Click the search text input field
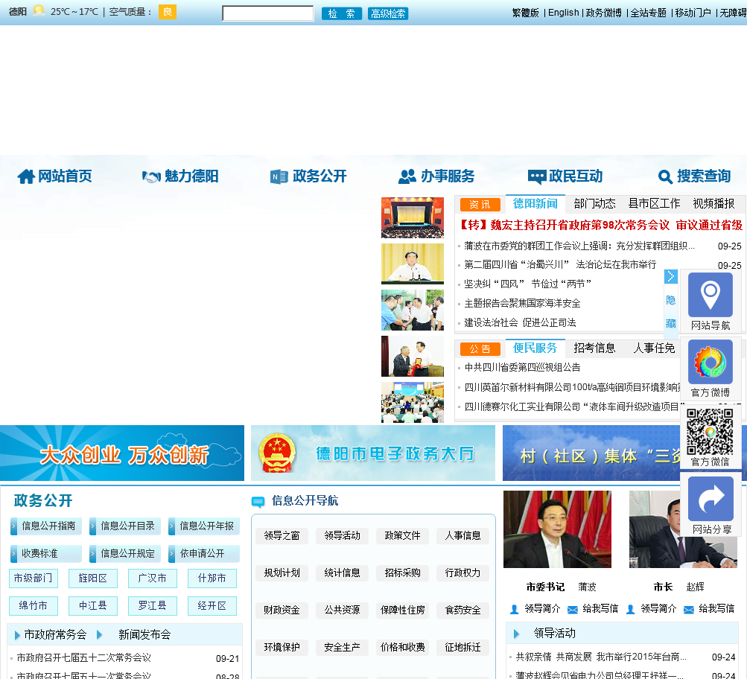Image resolution: width=747 pixels, height=679 pixels. tap(267, 13)
